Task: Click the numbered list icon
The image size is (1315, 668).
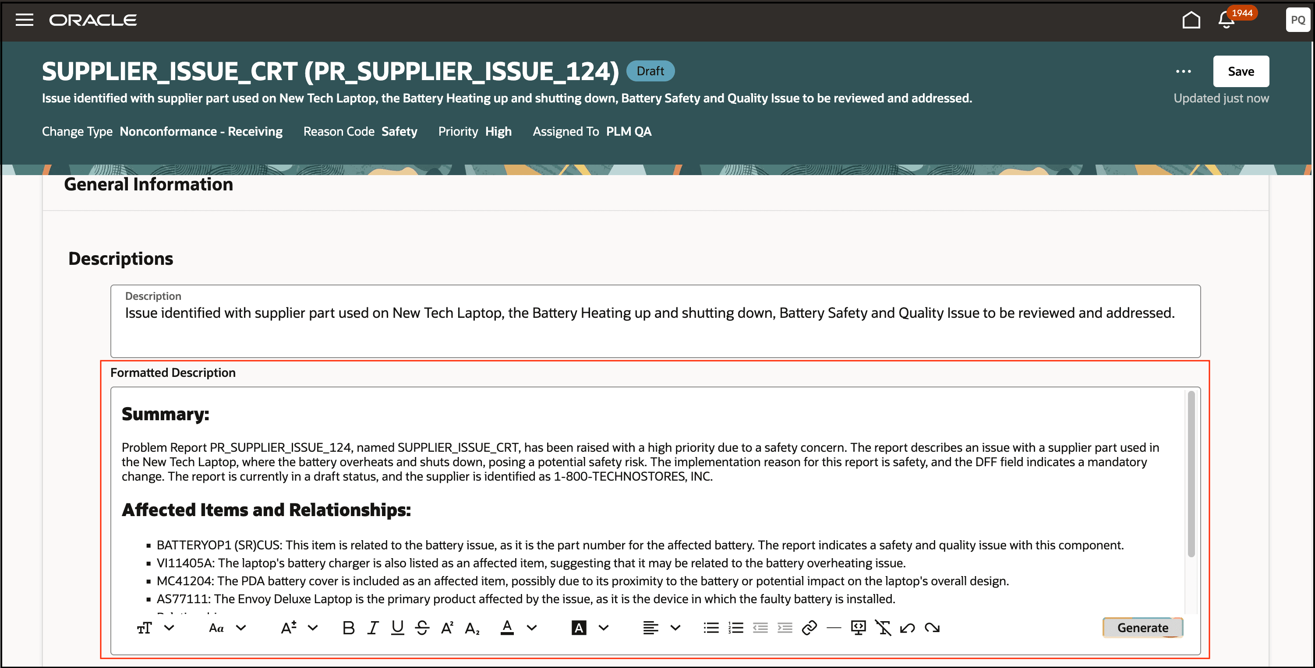Action: point(735,628)
